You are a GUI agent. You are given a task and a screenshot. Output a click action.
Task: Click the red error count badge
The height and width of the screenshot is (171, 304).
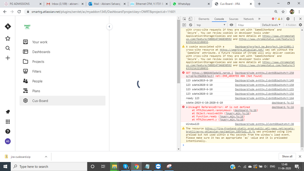274,19
